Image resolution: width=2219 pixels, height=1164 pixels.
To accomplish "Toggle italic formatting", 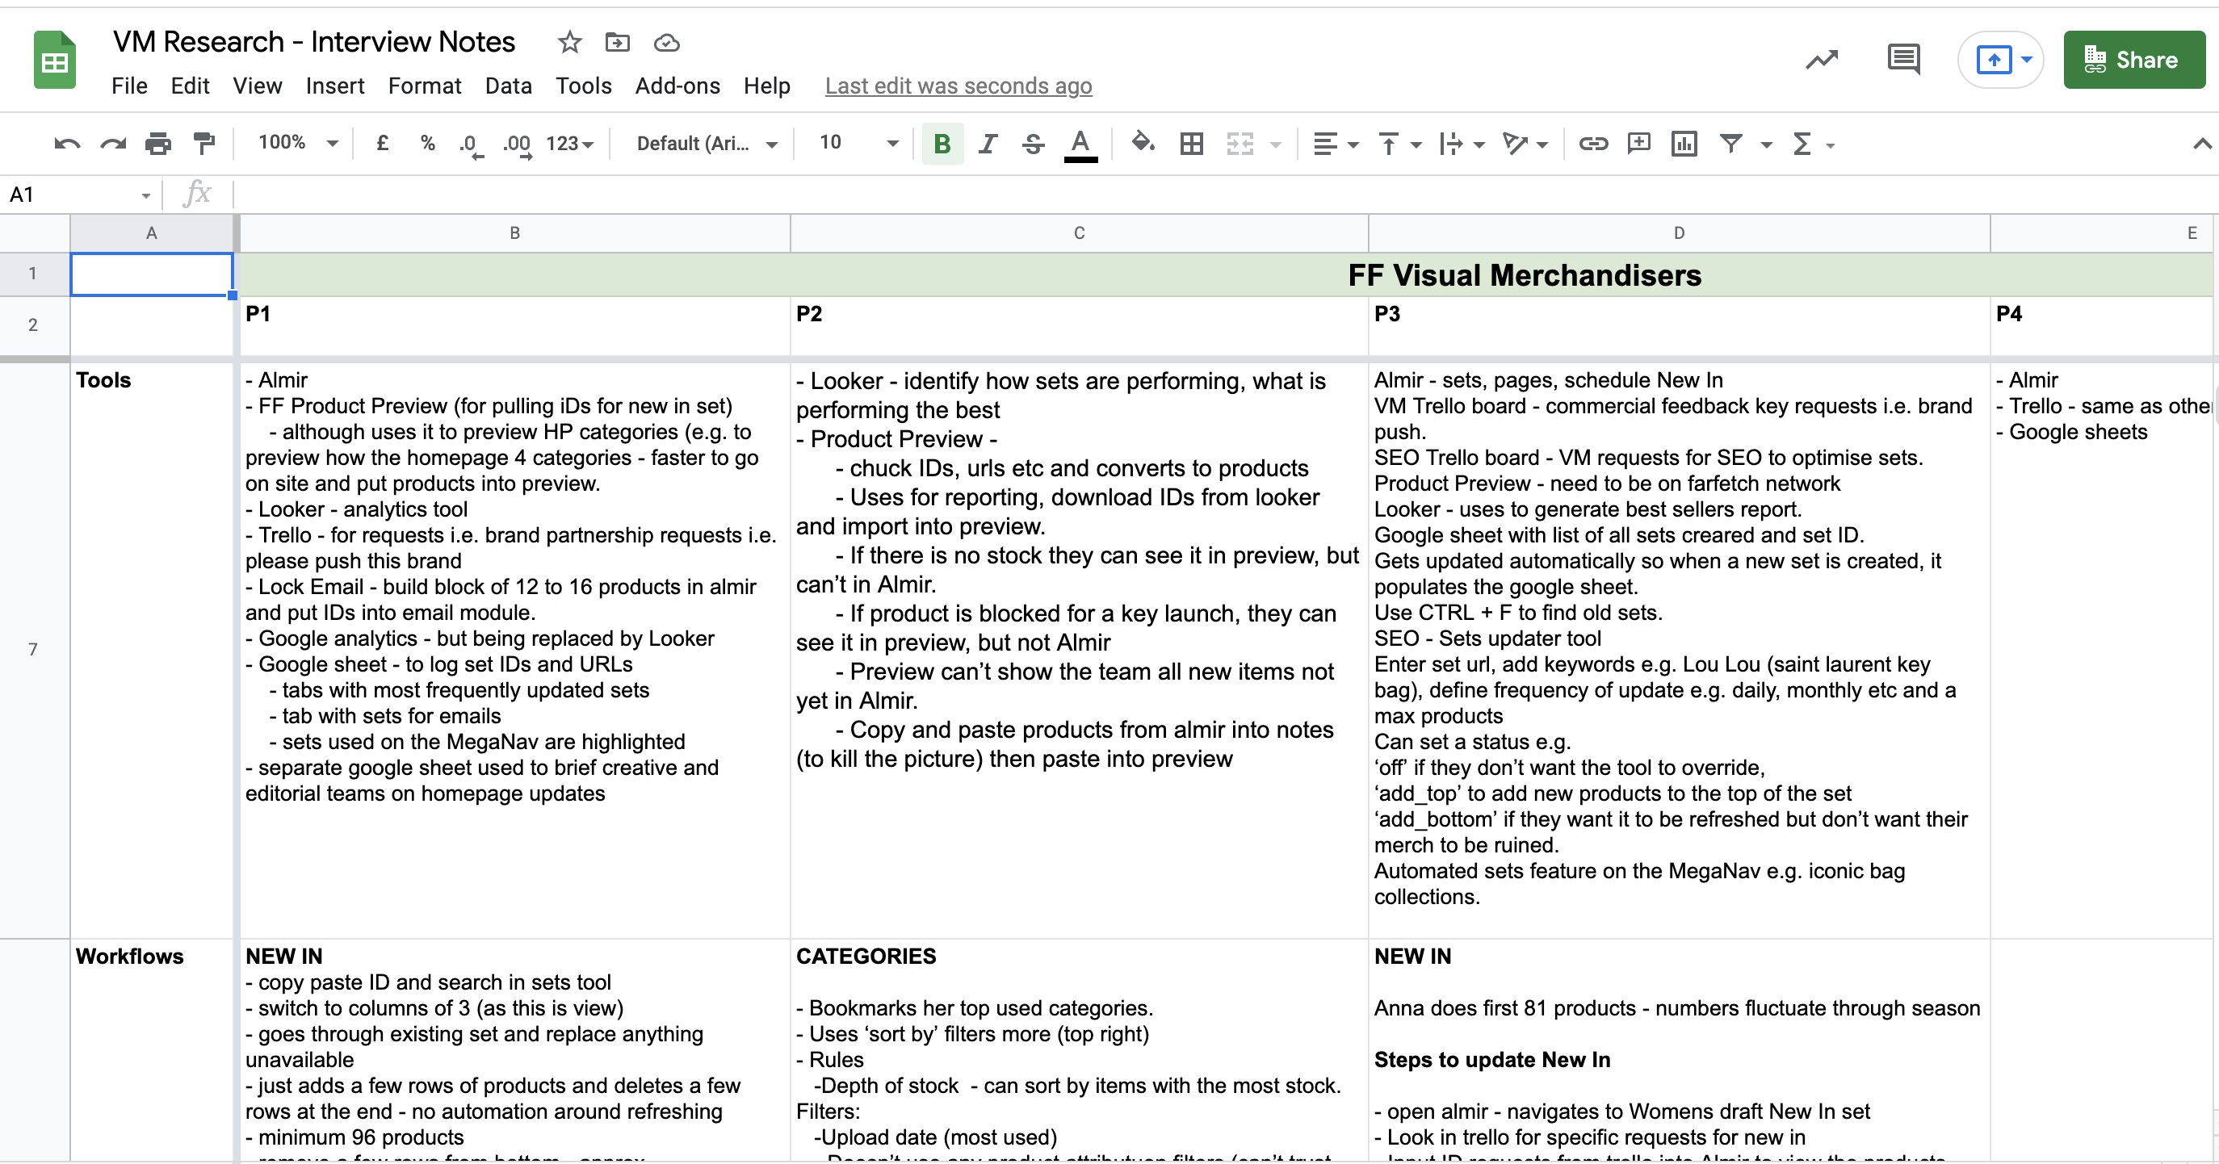I will click(988, 144).
